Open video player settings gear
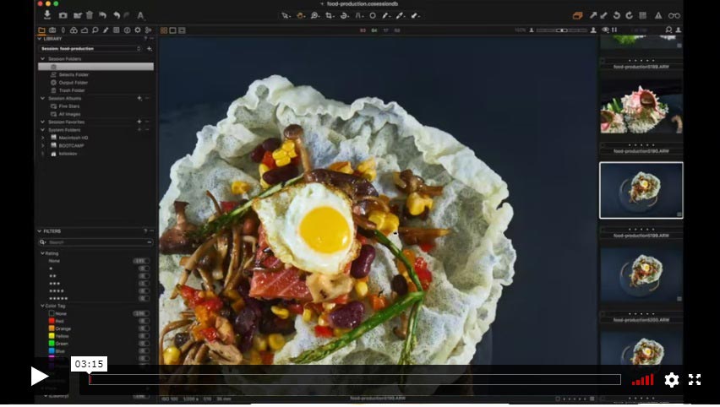 click(671, 380)
